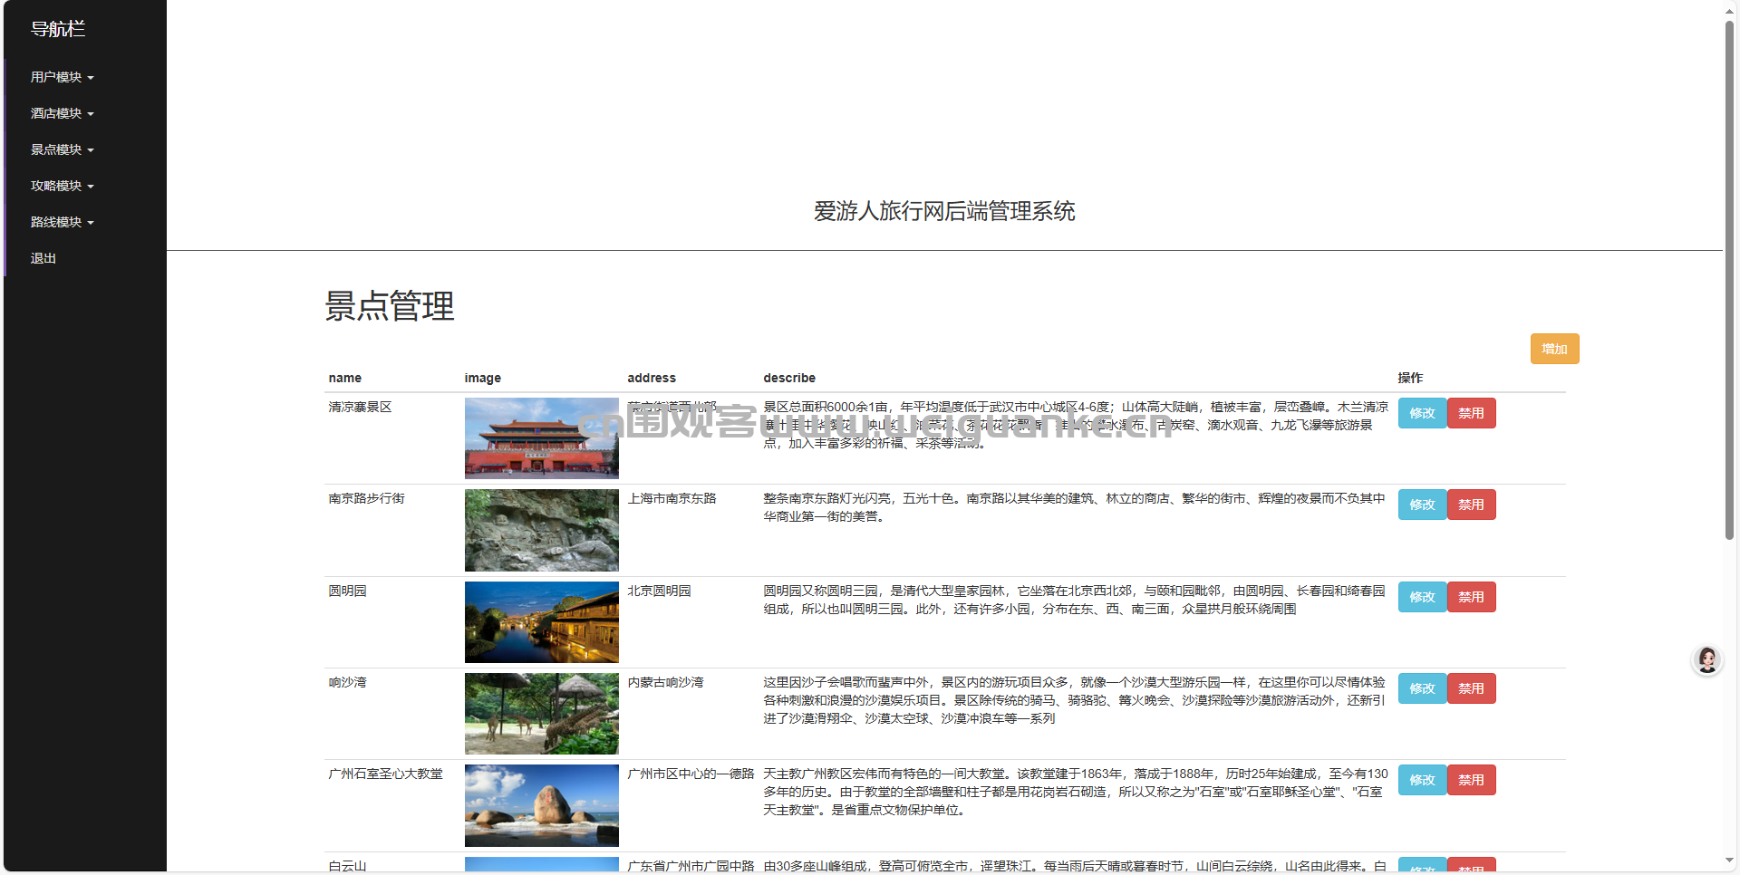Click the address column header

[652, 378]
